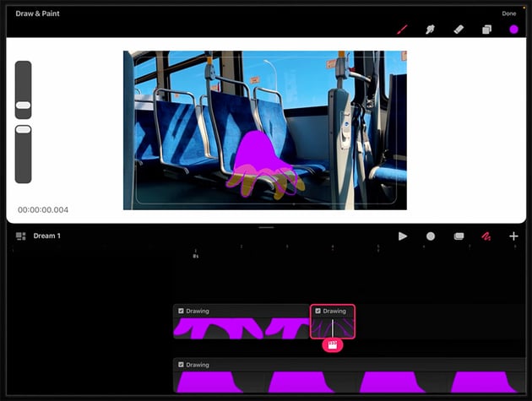Select the red brush tool
The width and height of the screenshot is (532, 401).
402,30
